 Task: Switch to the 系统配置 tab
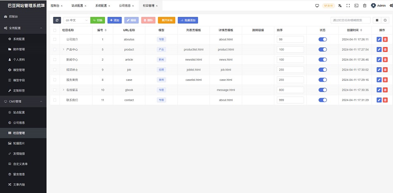click(101, 5)
